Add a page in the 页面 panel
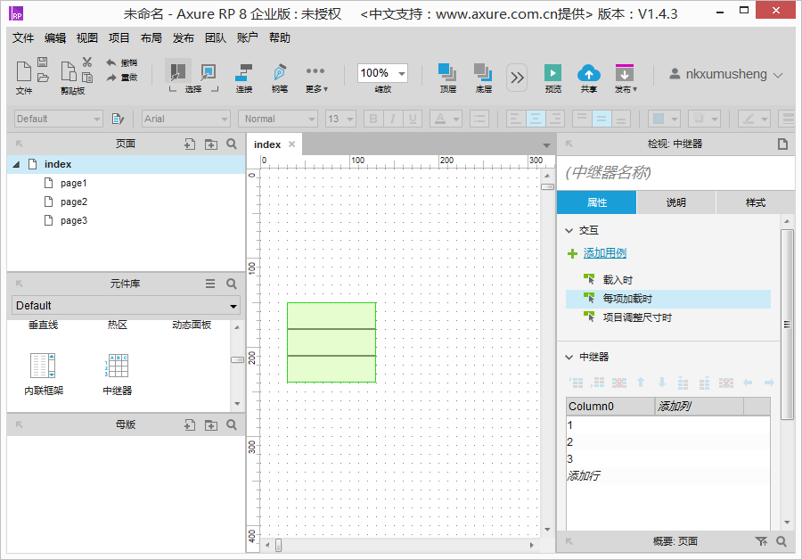802x560 pixels. (189, 144)
